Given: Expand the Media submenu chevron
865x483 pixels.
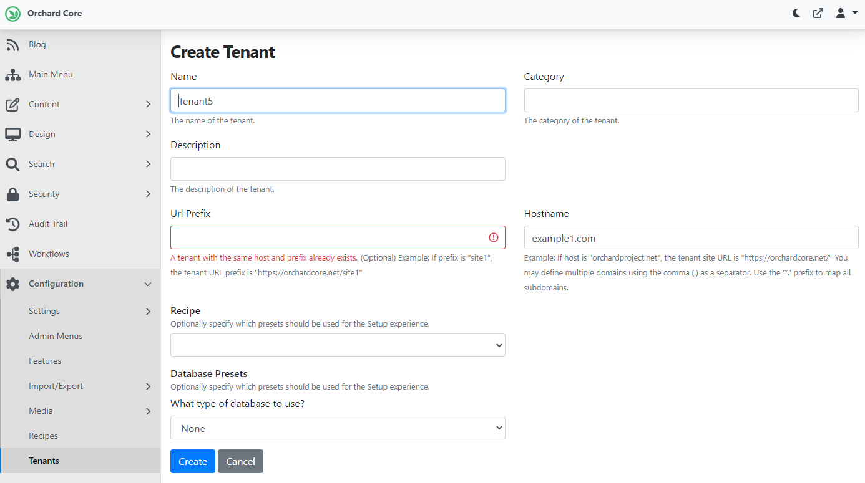Looking at the screenshot, I should [x=148, y=411].
